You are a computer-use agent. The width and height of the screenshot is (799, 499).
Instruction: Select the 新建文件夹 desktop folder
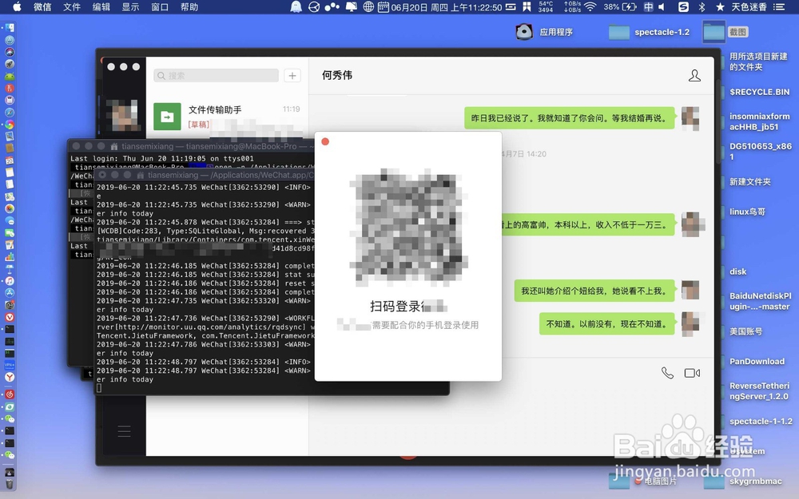tap(749, 182)
